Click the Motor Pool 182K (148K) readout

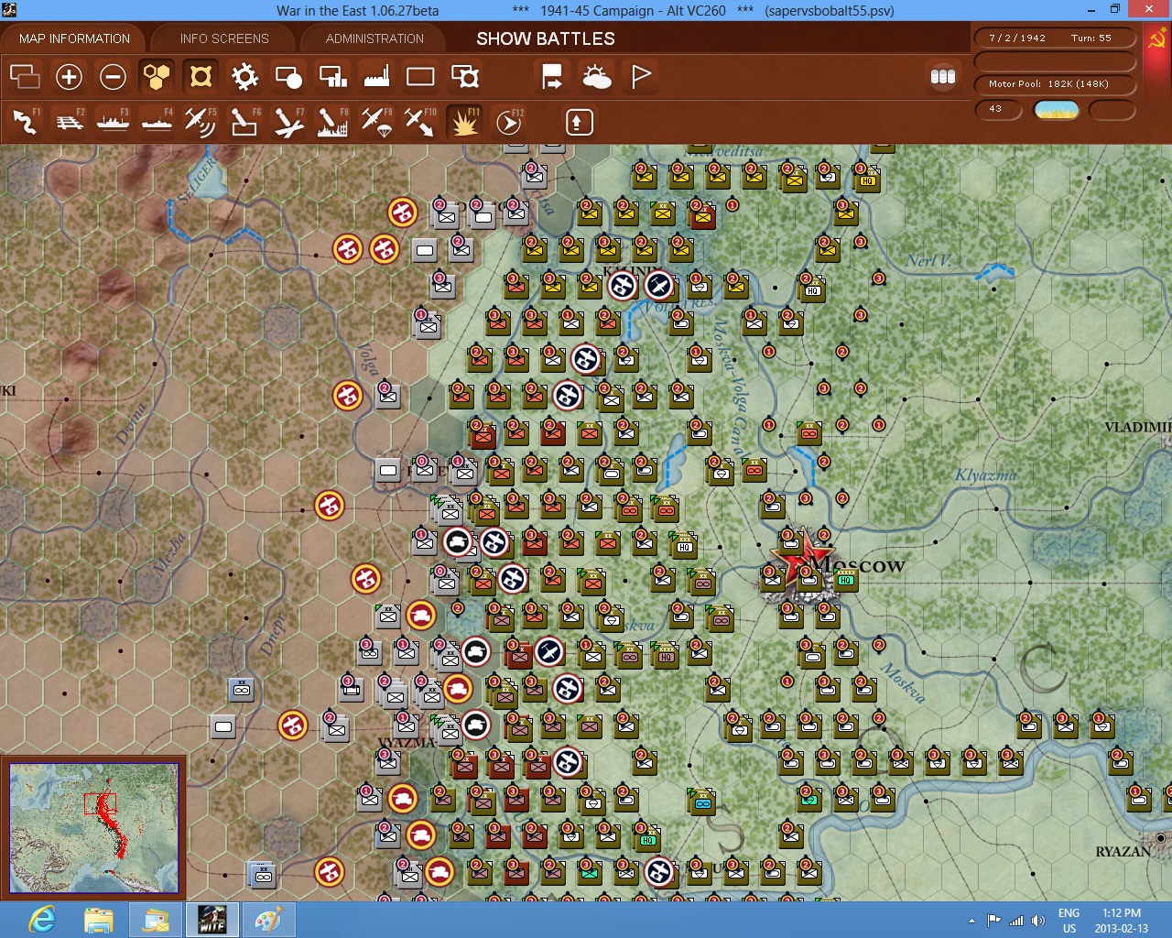point(1056,84)
